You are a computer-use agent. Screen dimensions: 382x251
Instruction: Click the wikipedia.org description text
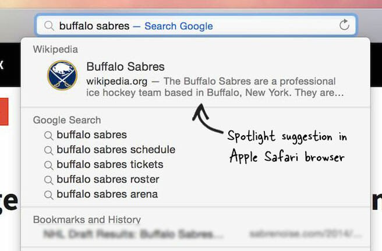(215, 87)
